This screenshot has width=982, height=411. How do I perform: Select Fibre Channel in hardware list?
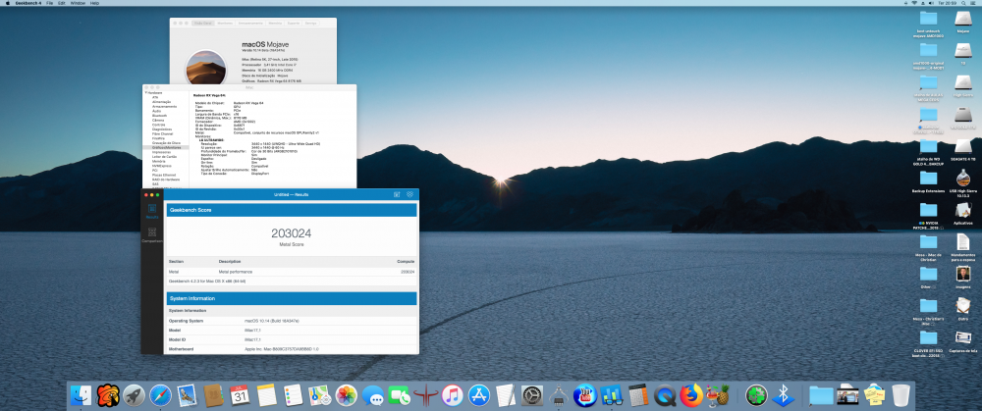pyautogui.click(x=162, y=133)
